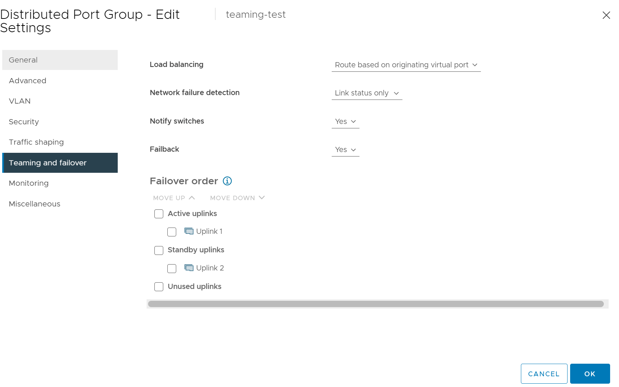Confirm settings with the OK button
Image resolution: width=619 pixels, height=387 pixels.
click(590, 374)
